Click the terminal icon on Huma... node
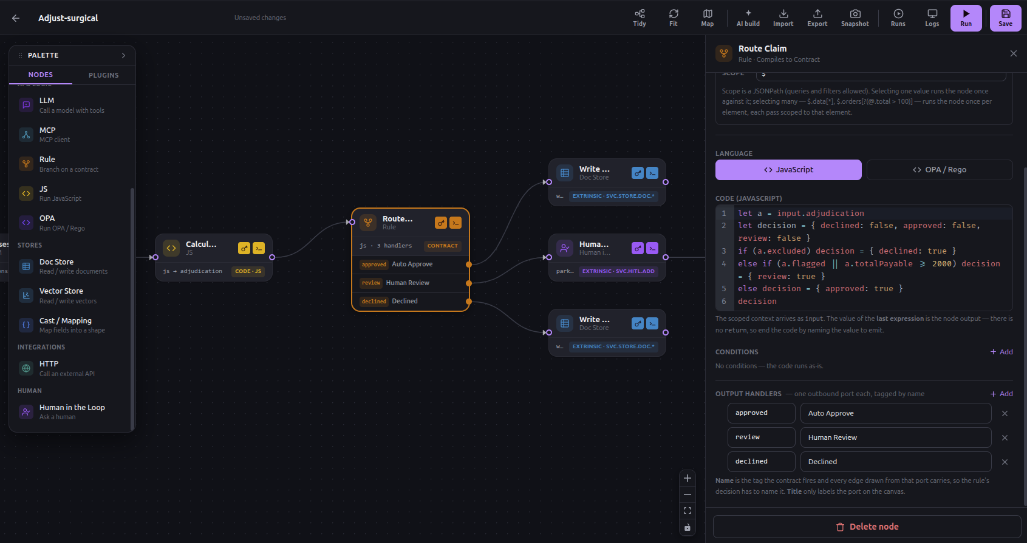The image size is (1027, 543). pos(652,248)
